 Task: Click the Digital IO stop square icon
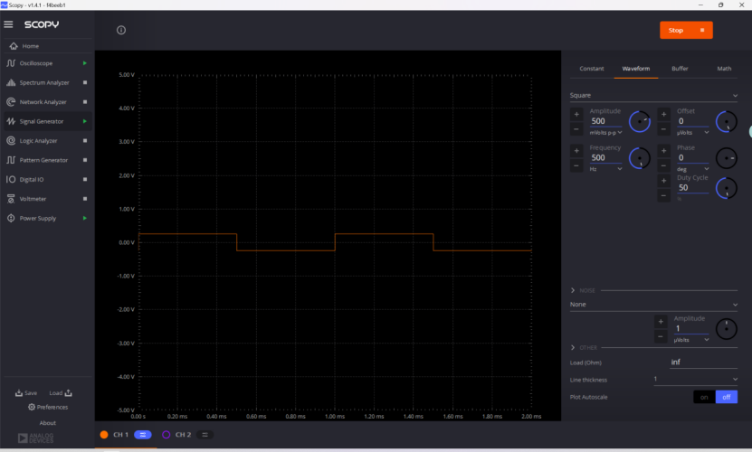pos(85,179)
